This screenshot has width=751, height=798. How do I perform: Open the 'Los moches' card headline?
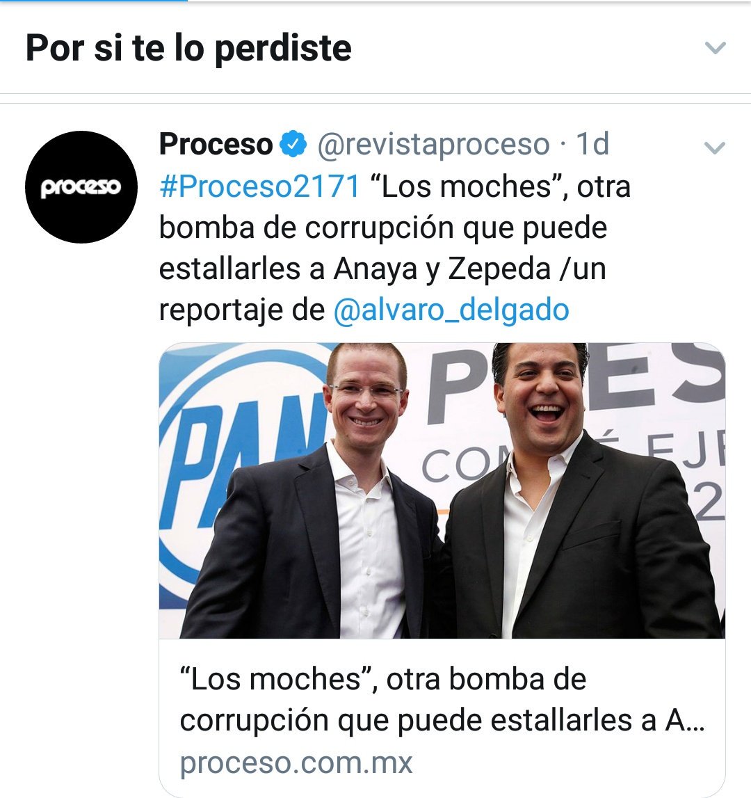tap(442, 699)
